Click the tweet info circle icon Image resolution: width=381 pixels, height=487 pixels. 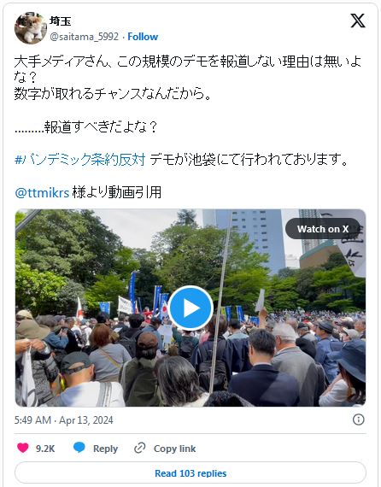point(358,420)
